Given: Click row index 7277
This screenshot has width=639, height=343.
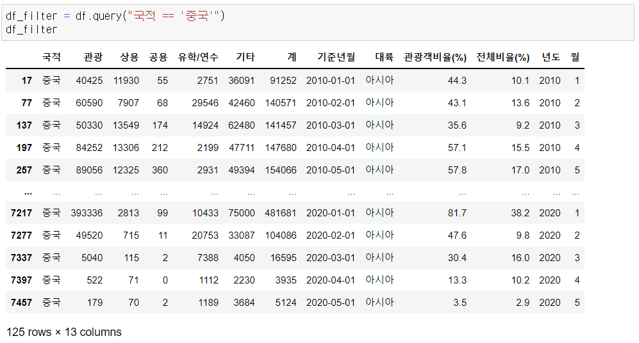Looking at the screenshot, I should [x=22, y=235].
